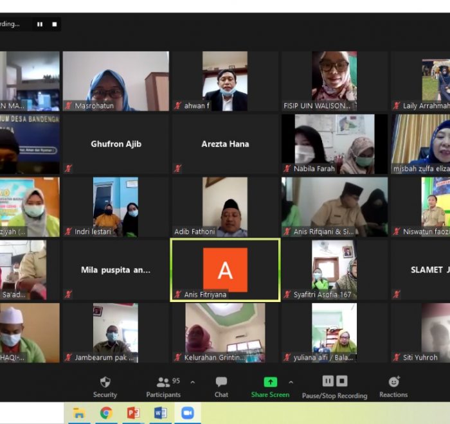Open the Participants panel
The width and height of the screenshot is (450, 424).
[164, 382]
